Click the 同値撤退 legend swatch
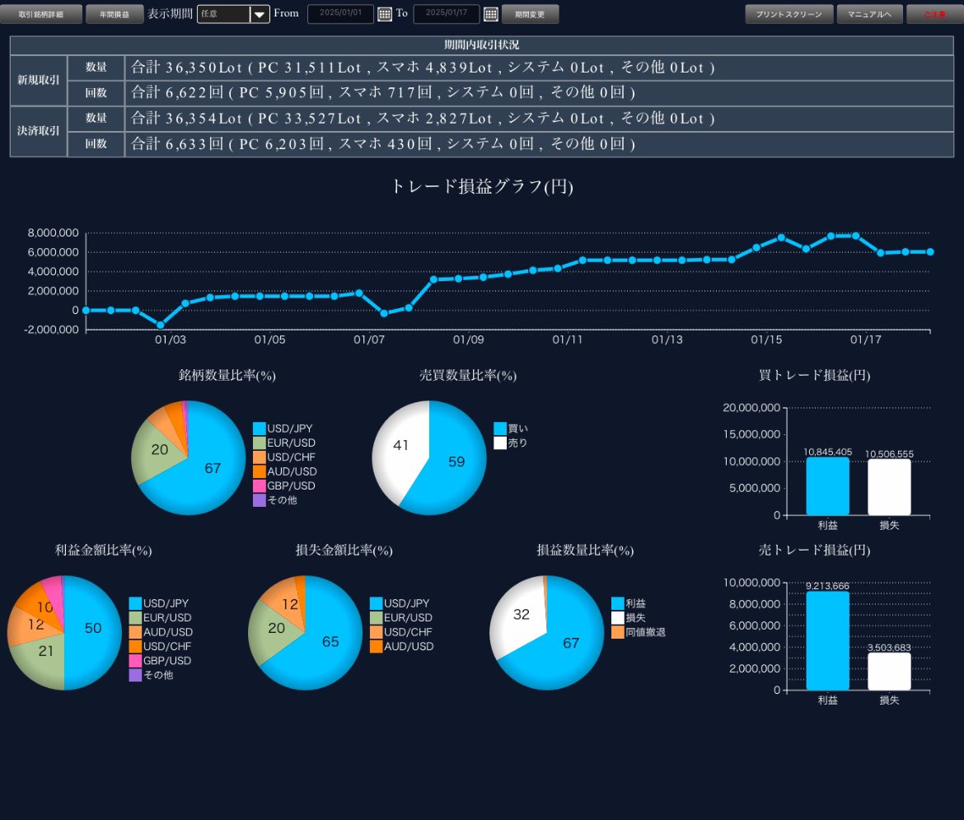 [618, 632]
